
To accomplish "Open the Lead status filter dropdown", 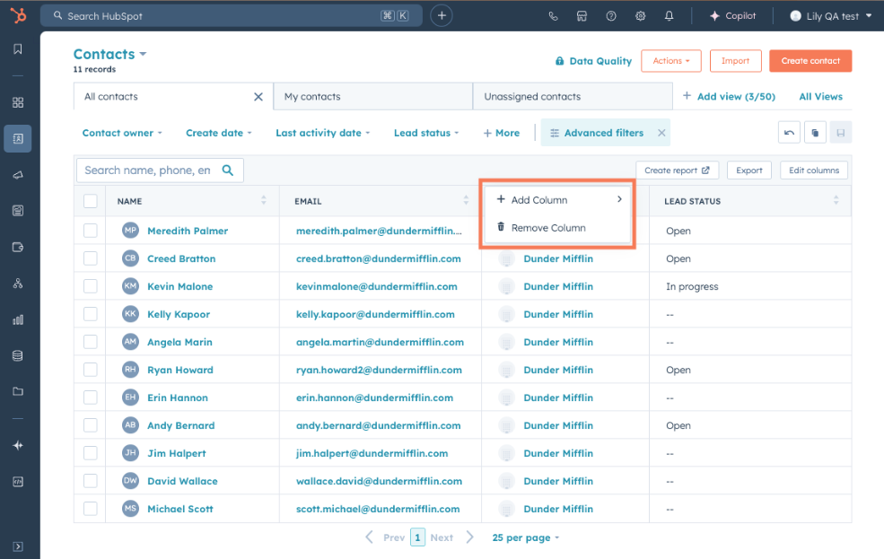I will pyautogui.click(x=426, y=133).
